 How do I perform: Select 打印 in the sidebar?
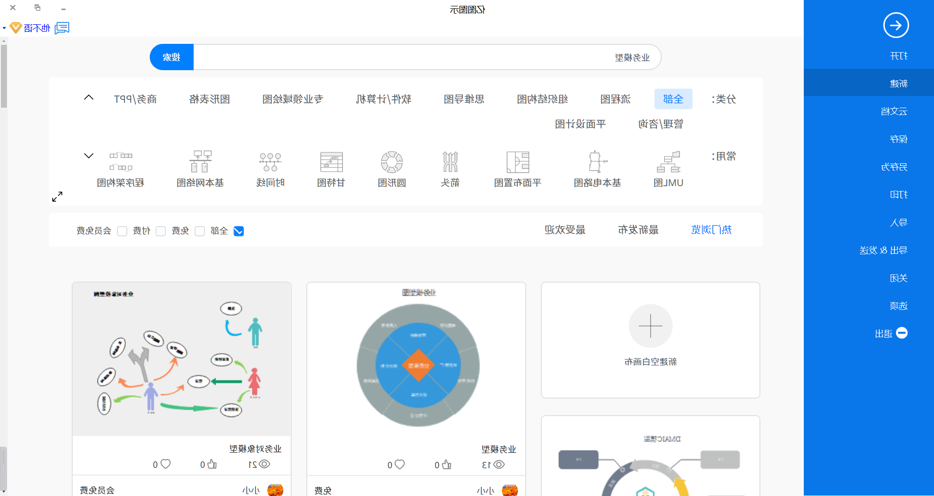898,194
